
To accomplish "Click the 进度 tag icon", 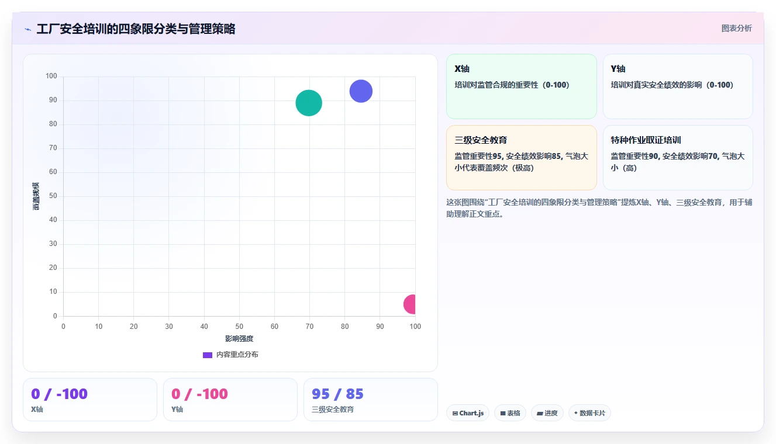I will click(540, 413).
